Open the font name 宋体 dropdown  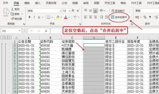[61, 11]
